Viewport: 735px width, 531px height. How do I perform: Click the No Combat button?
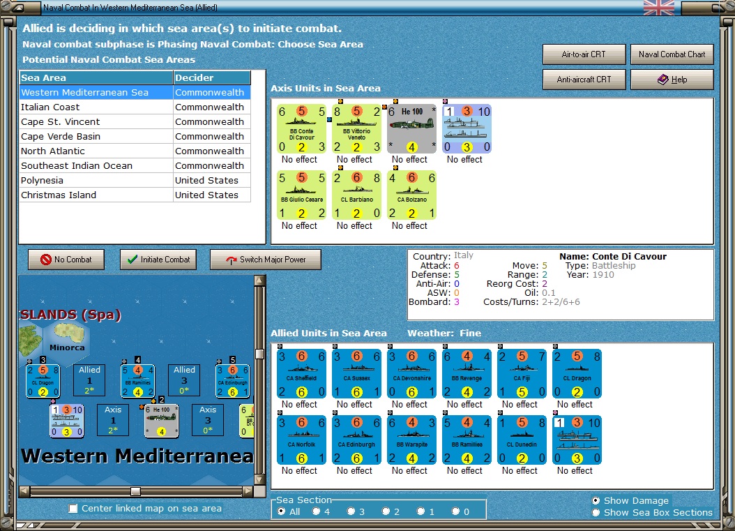[66, 260]
